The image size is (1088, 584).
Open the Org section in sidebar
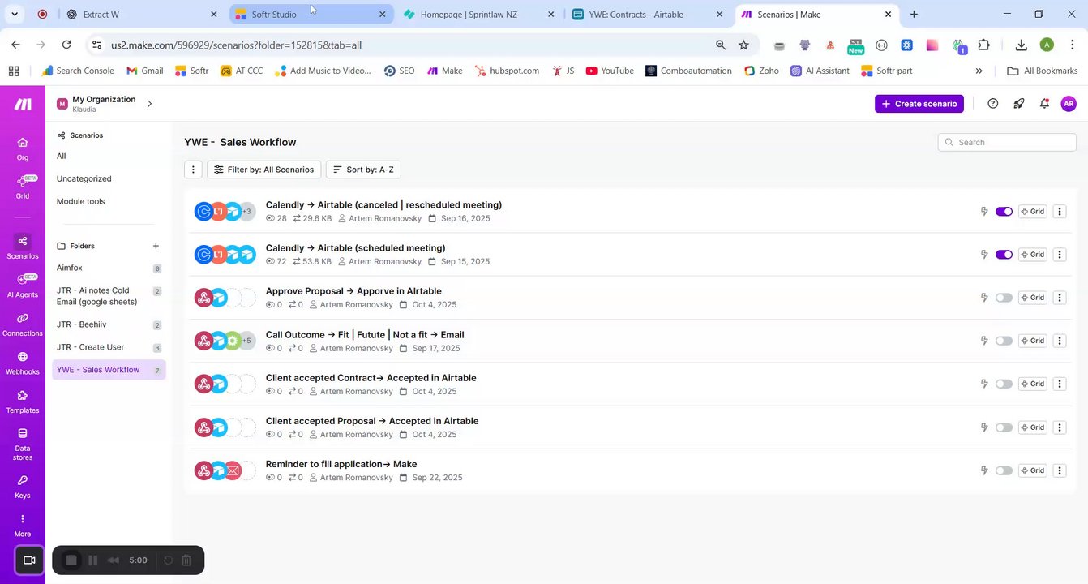23,148
